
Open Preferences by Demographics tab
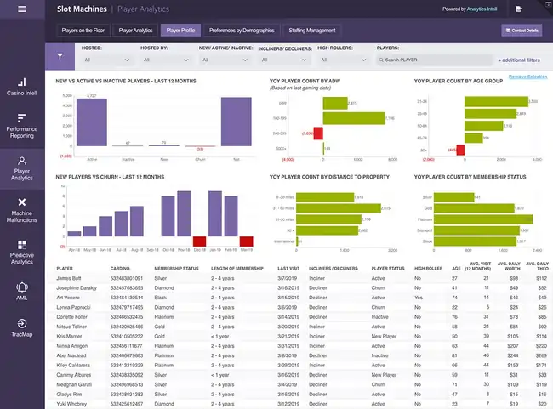(x=240, y=30)
